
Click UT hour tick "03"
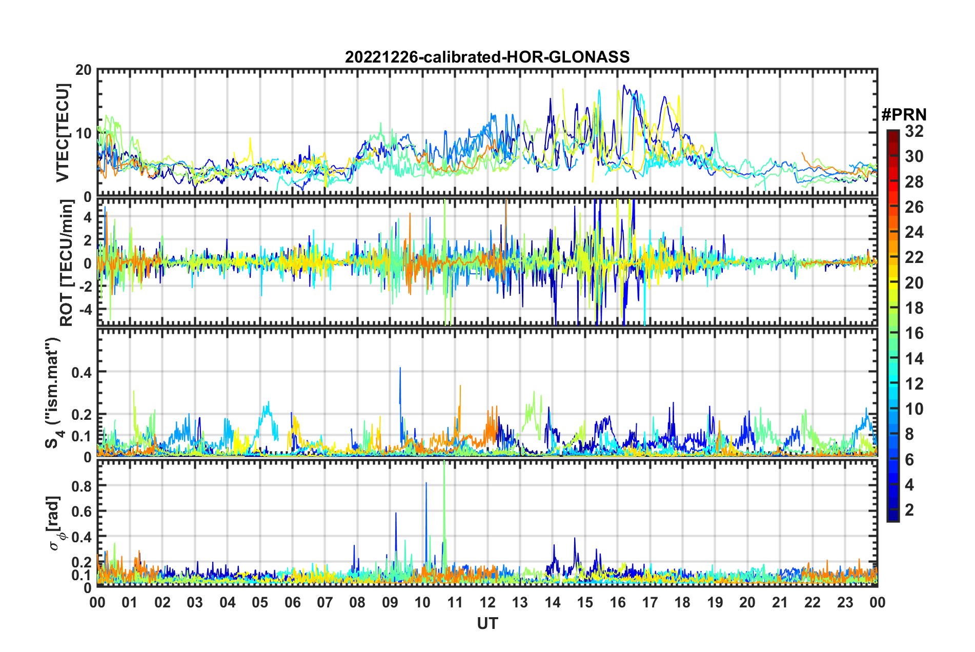tap(195, 602)
